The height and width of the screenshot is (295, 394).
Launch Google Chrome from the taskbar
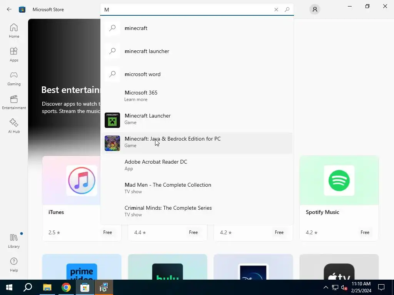coord(66,287)
